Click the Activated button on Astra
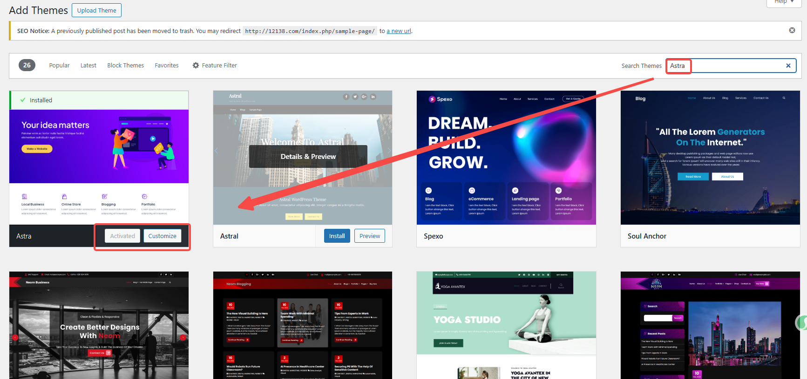The height and width of the screenshot is (379, 807). pyautogui.click(x=122, y=236)
